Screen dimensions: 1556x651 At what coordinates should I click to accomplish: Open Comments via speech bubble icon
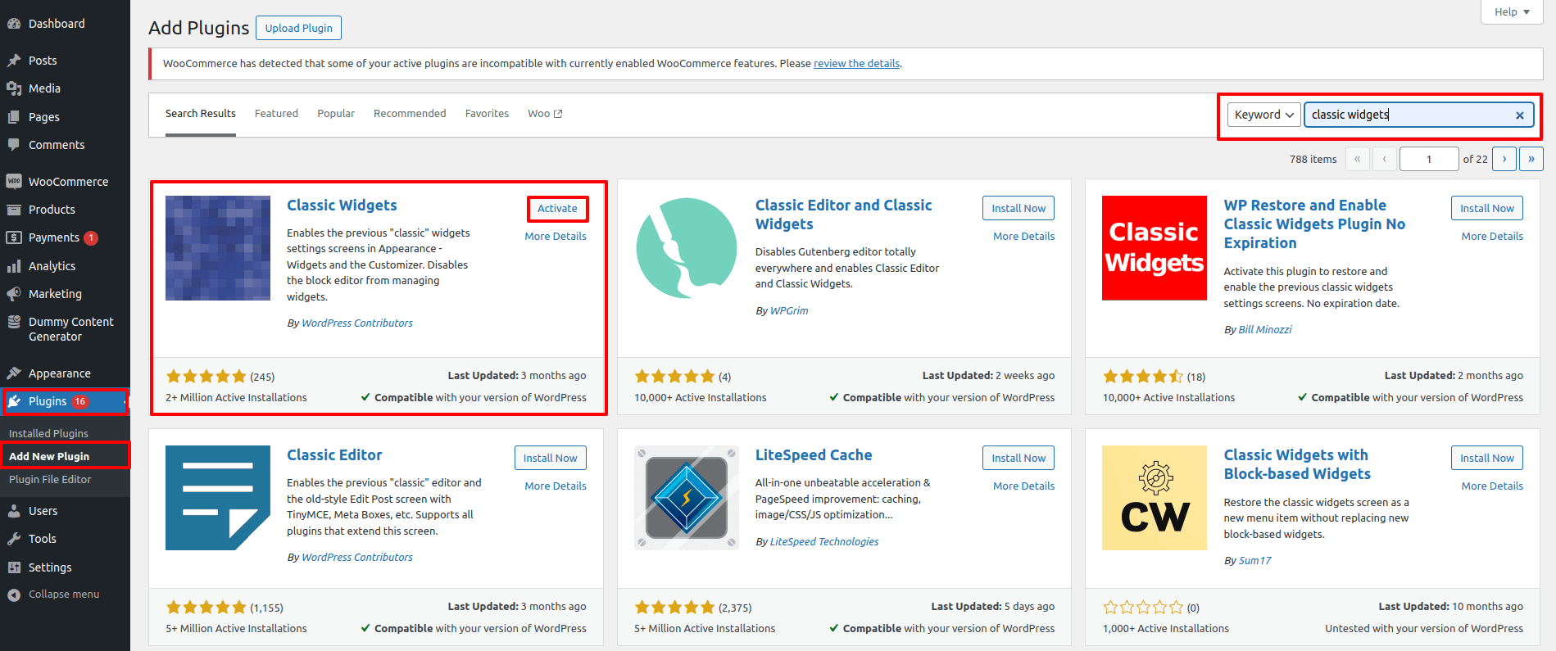click(14, 145)
